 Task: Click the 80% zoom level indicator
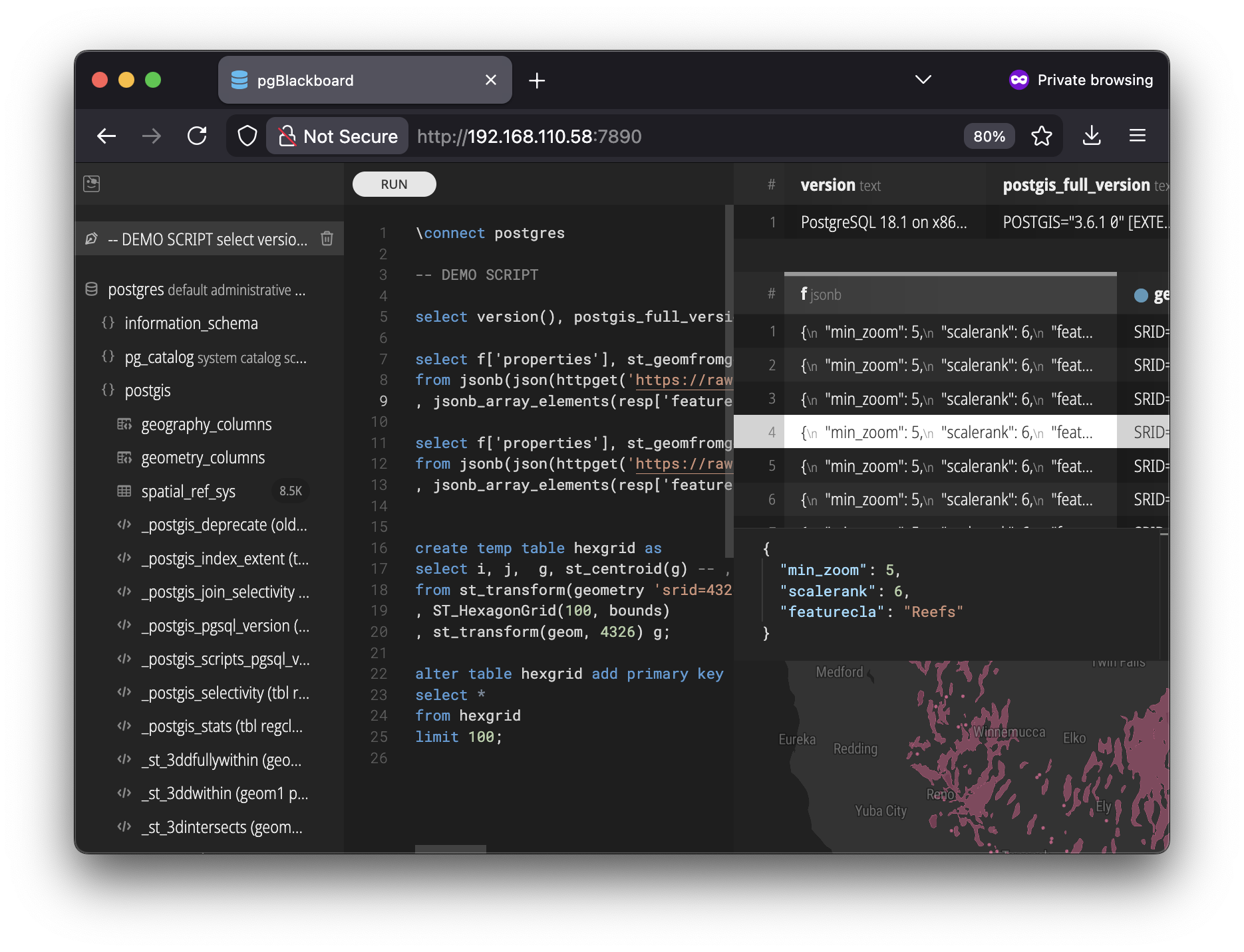[989, 136]
